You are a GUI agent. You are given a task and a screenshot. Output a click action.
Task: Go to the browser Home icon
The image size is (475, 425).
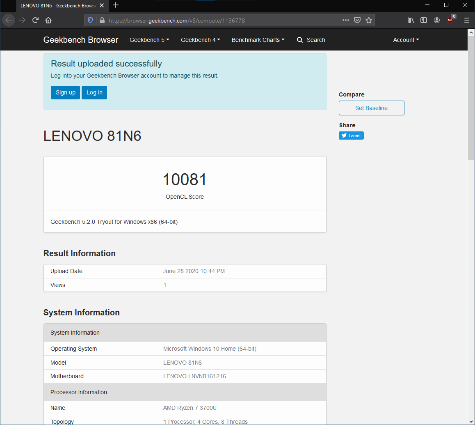48,20
